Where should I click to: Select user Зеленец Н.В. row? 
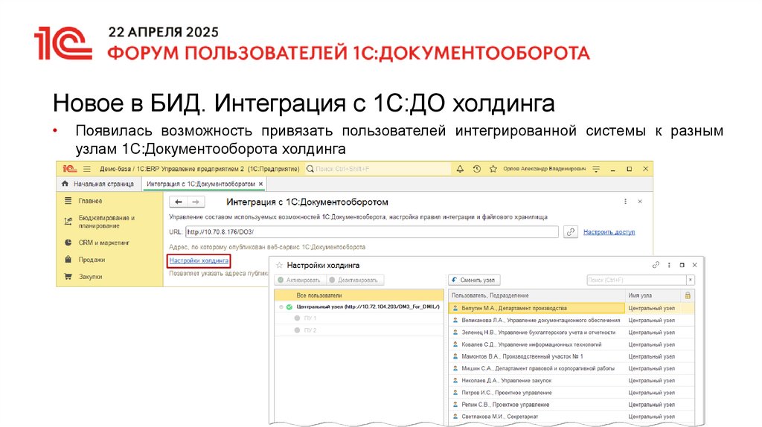point(571,333)
